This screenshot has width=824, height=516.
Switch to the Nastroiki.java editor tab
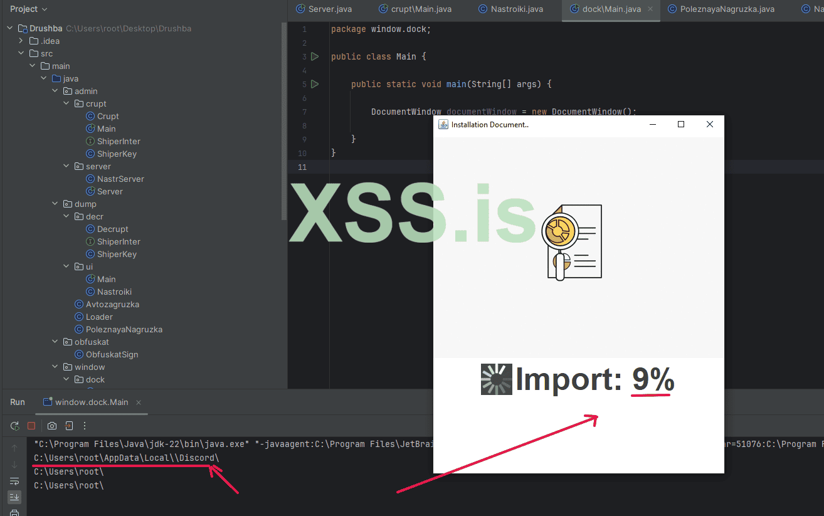511,9
